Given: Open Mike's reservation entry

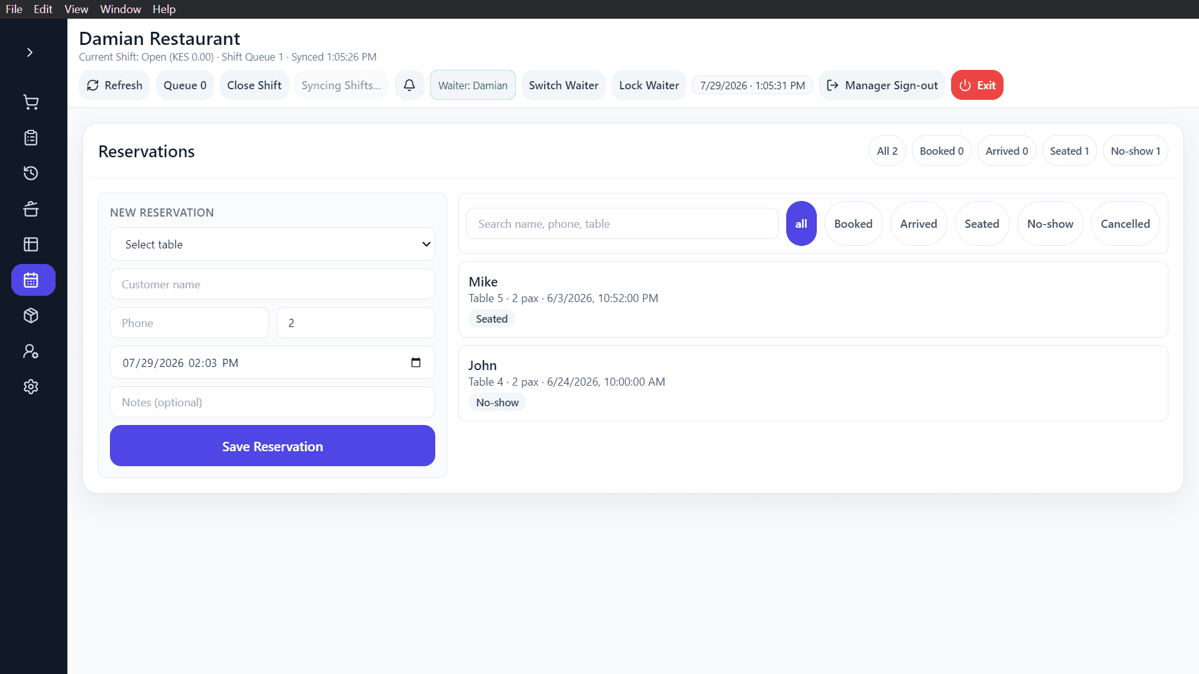Looking at the screenshot, I should point(813,300).
